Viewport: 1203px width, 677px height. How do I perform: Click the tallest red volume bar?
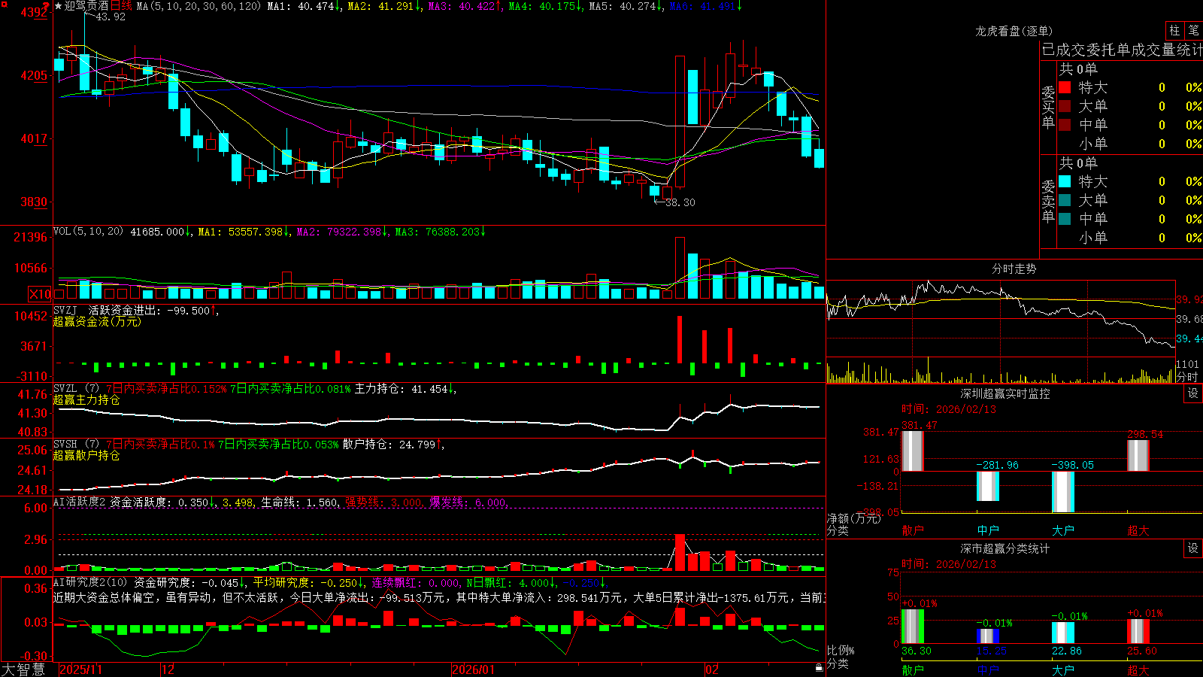point(680,269)
